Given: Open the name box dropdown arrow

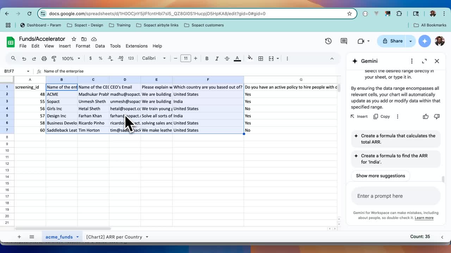Looking at the screenshot, I should coord(28,71).
